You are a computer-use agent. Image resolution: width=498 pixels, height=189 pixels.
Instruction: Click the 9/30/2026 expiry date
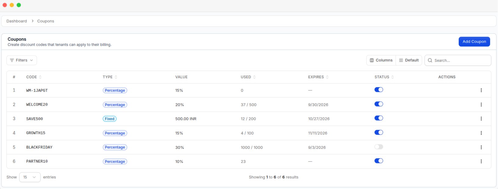[x=318, y=105]
